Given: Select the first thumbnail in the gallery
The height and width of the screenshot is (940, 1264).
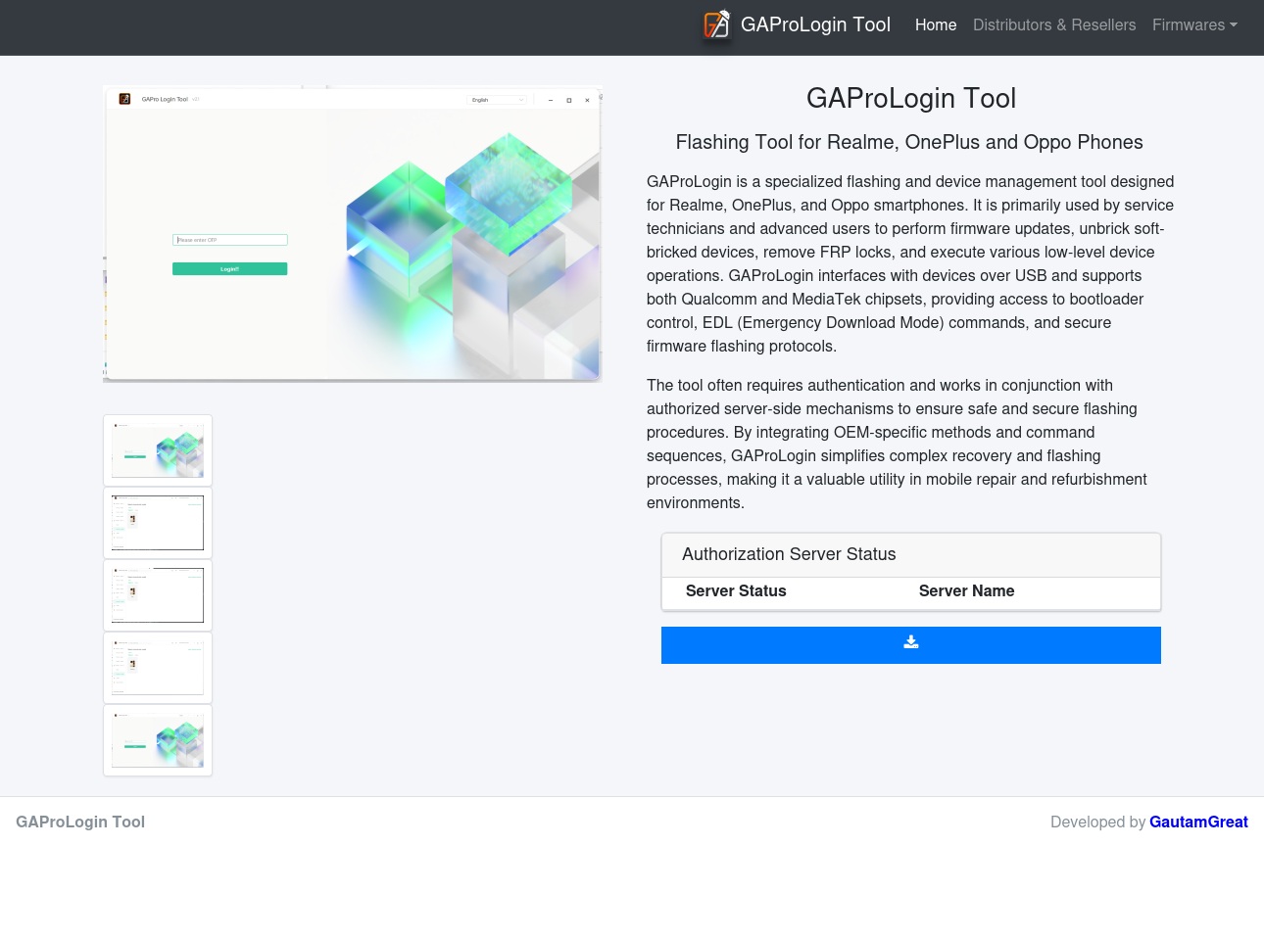Looking at the screenshot, I should [x=158, y=450].
